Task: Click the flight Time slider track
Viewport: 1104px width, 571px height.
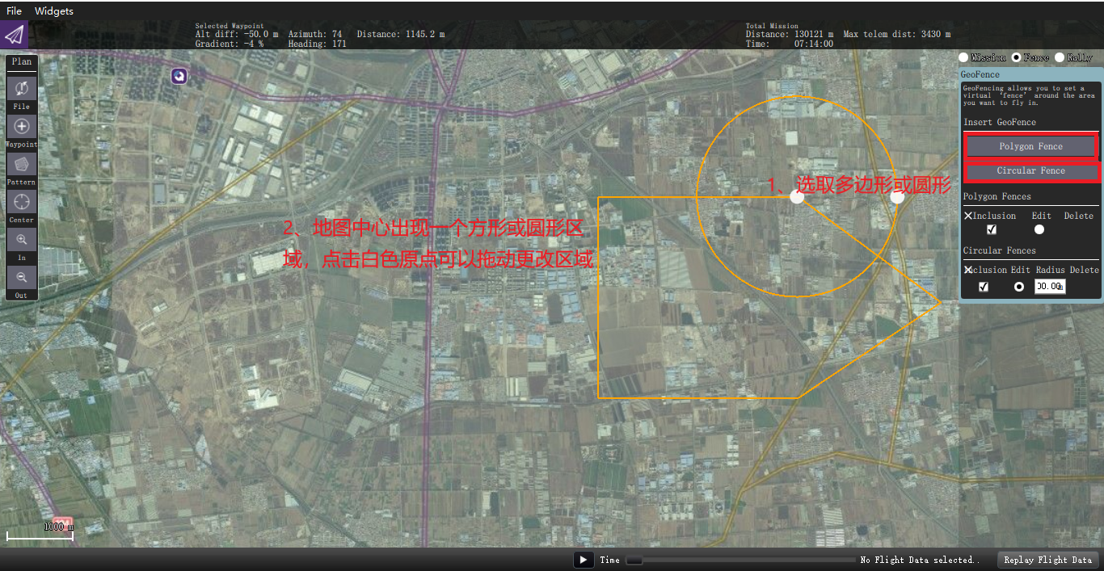Action: pos(741,560)
